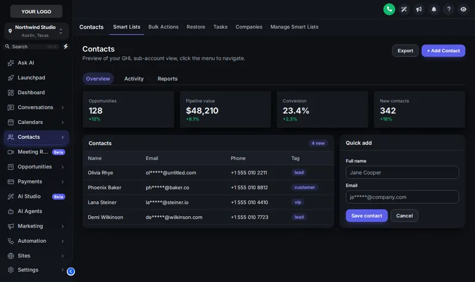Viewport: 475px width, 282px height.
Task: Open the help question mark icon
Action: (449, 9)
